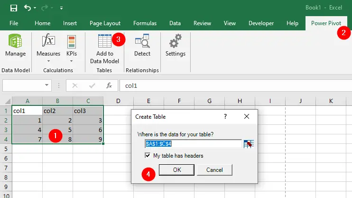Click the Cancel entry X in formula bar

[x=75, y=85]
